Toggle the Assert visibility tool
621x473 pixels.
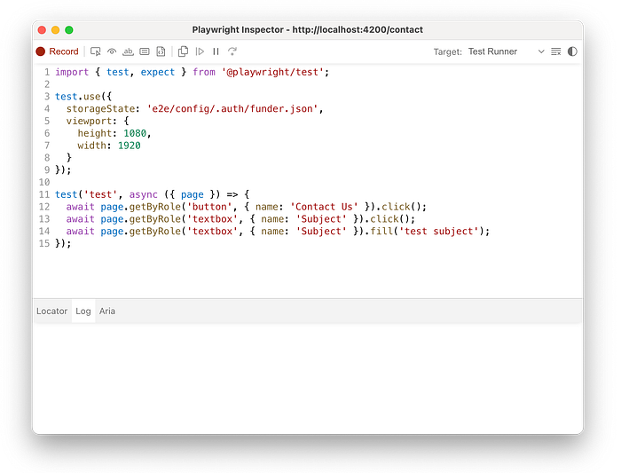(112, 51)
